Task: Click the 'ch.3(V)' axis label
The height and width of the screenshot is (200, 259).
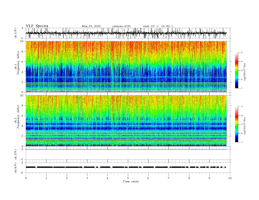Action: [16, 155]
